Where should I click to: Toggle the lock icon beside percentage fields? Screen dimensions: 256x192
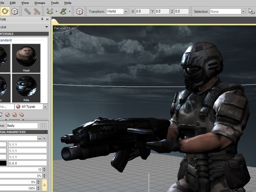(x=44, y=185)
